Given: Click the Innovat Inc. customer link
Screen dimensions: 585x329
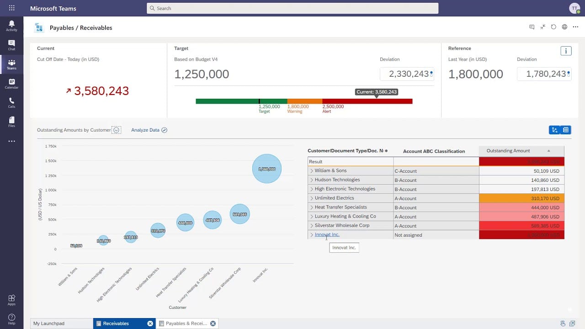Looking at the screenshot, I should [327, 235].
